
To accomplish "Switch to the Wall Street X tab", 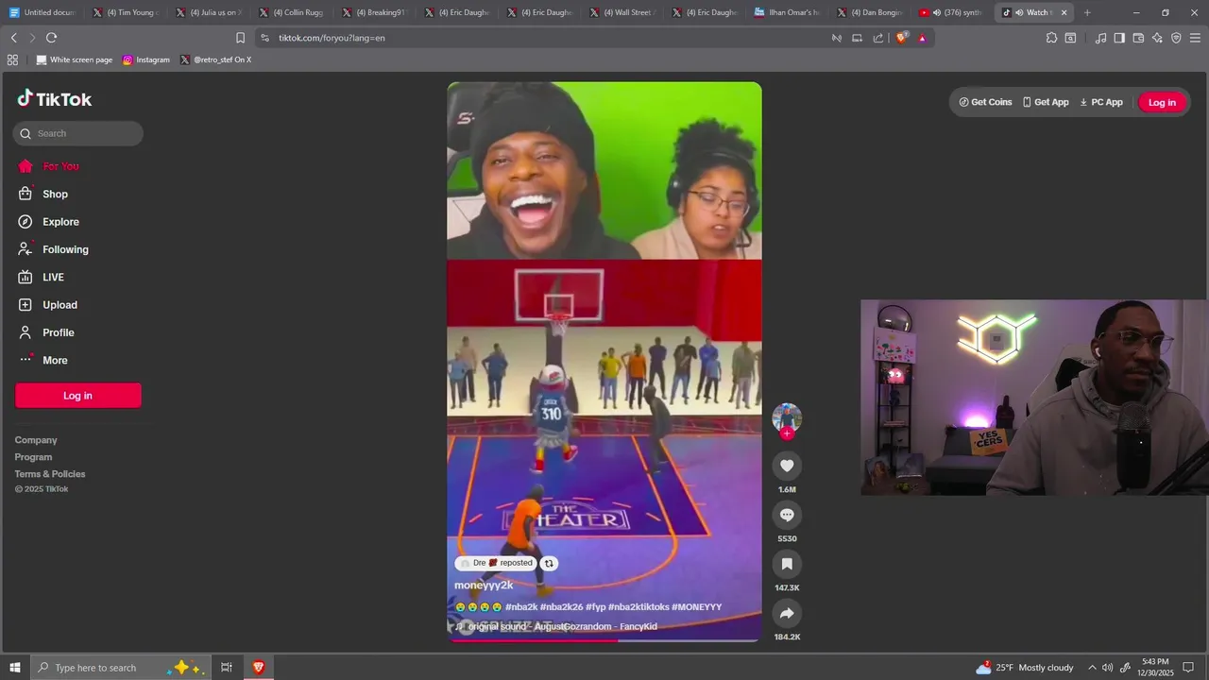I will click(623, 12).
